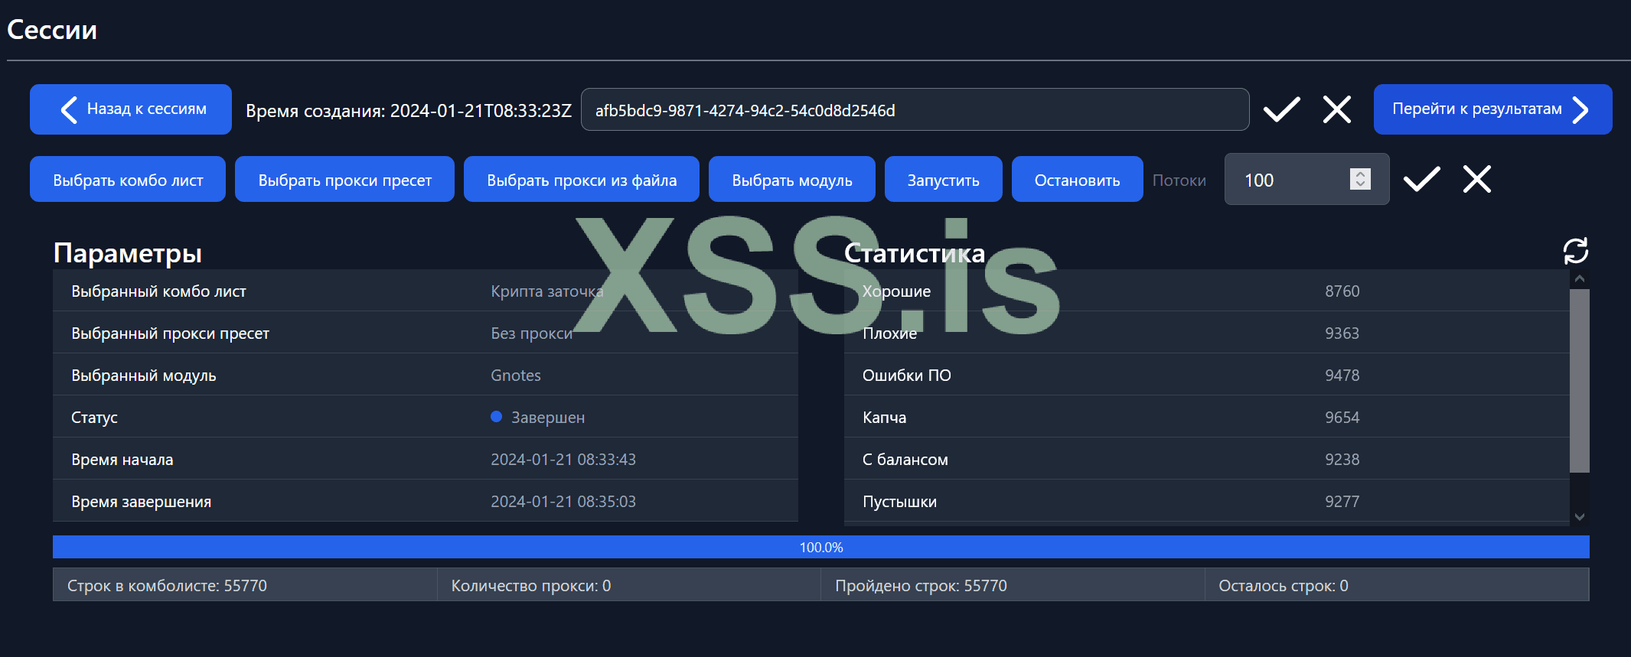Click the Плохие count 9363

1342,333
